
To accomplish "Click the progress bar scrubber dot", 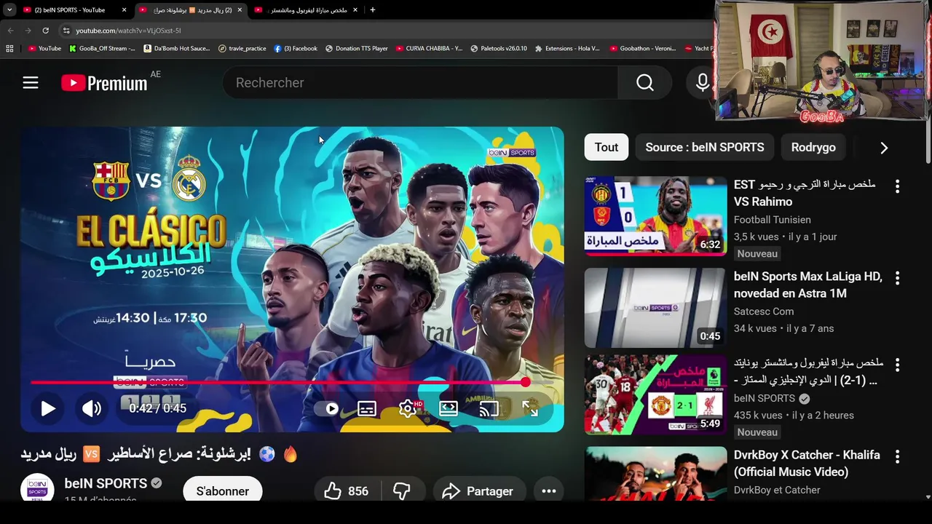I will [526, 382].
